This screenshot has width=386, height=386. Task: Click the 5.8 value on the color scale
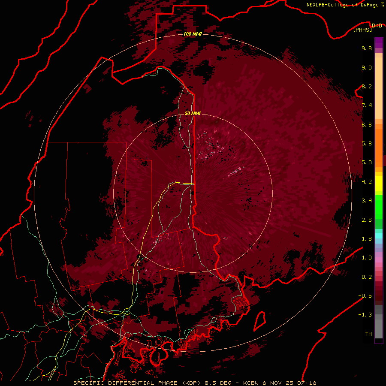(367, 144)
